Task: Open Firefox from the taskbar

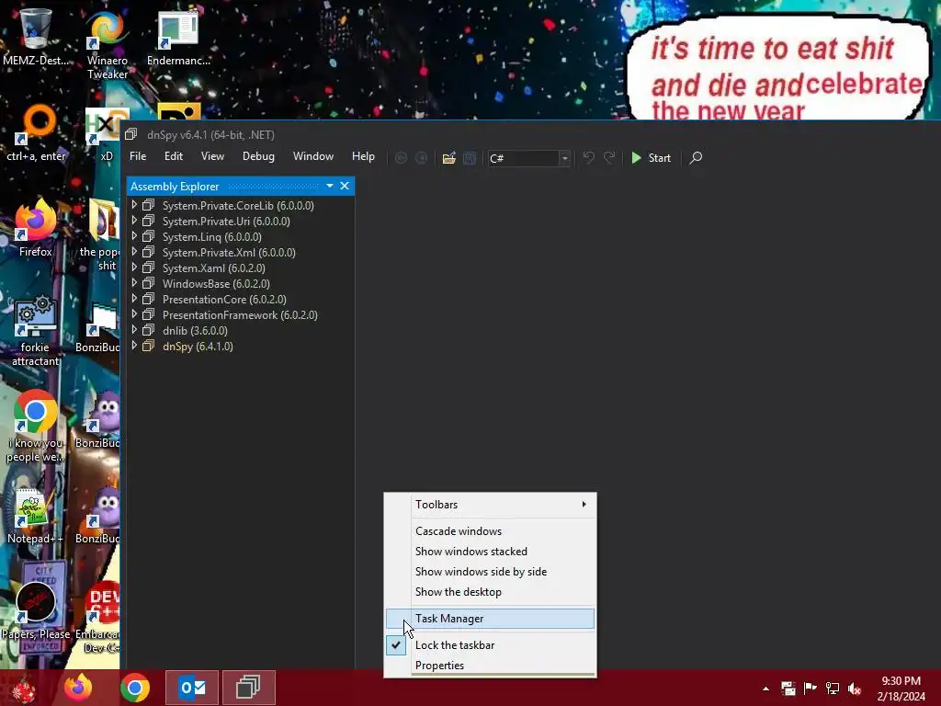Action: (78, 688)
